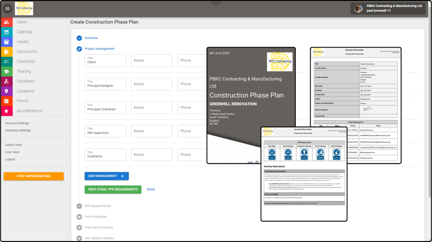Image resolution: width=432 pixels, height=242 pixels.
Task: Select the Assets sidebar icon
Action: tap(6, 42)
